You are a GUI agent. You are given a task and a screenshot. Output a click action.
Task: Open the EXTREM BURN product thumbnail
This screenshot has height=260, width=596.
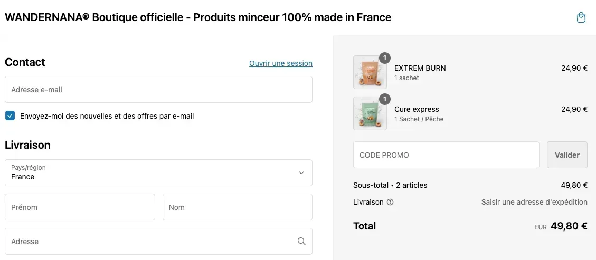click(370, 72)
